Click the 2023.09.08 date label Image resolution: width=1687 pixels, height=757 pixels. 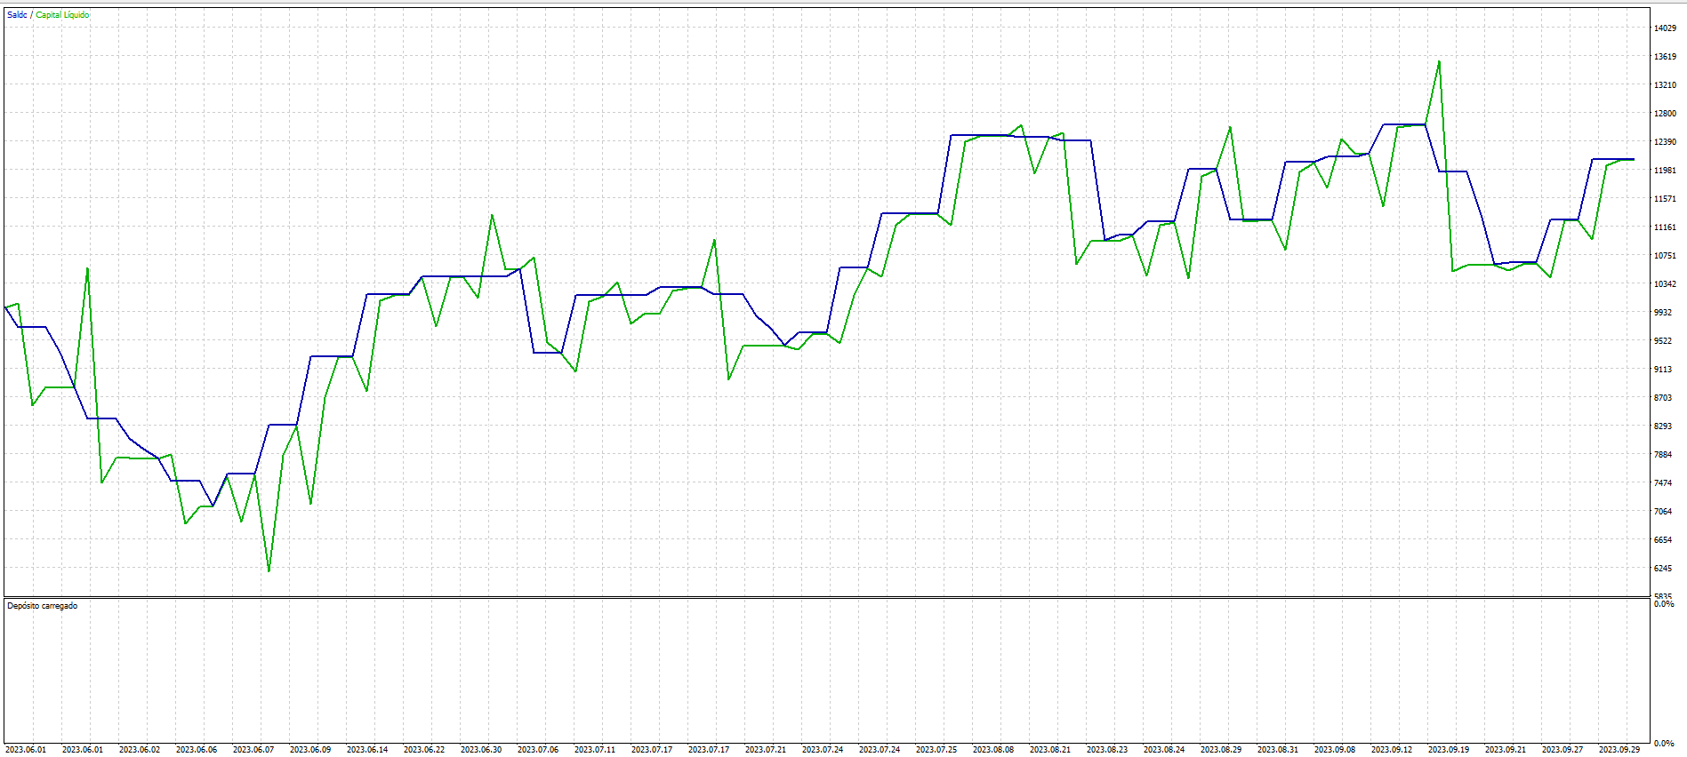pos(1335,750)
